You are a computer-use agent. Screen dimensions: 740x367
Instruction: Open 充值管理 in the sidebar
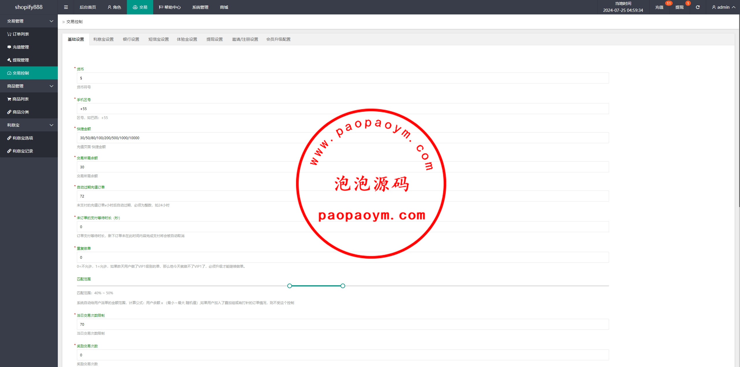[x=20, y=47]
